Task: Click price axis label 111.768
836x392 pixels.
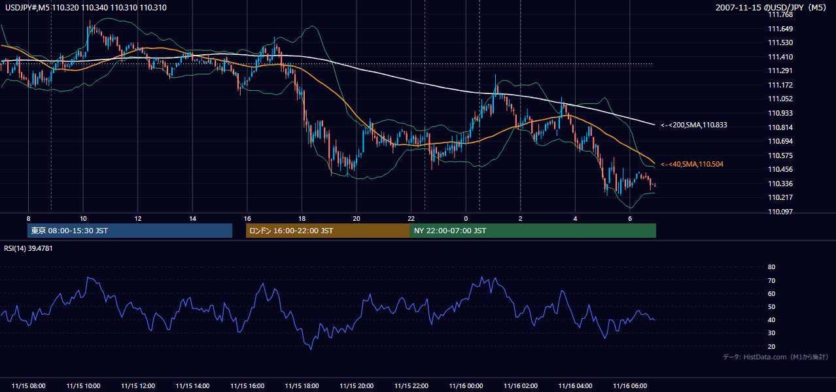Action: 780,14
